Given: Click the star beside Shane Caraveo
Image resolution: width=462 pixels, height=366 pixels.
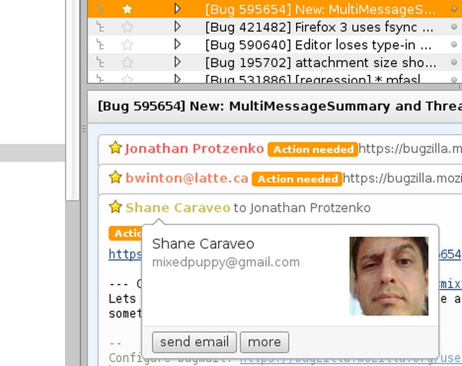Looking at the screenshot, I should [115, 207].
